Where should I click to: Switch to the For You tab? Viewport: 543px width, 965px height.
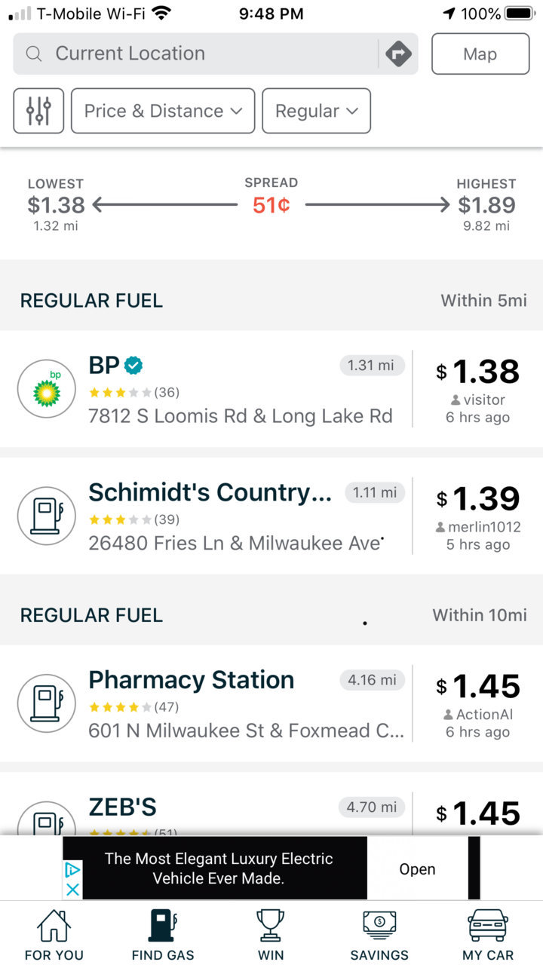[54, 934]
